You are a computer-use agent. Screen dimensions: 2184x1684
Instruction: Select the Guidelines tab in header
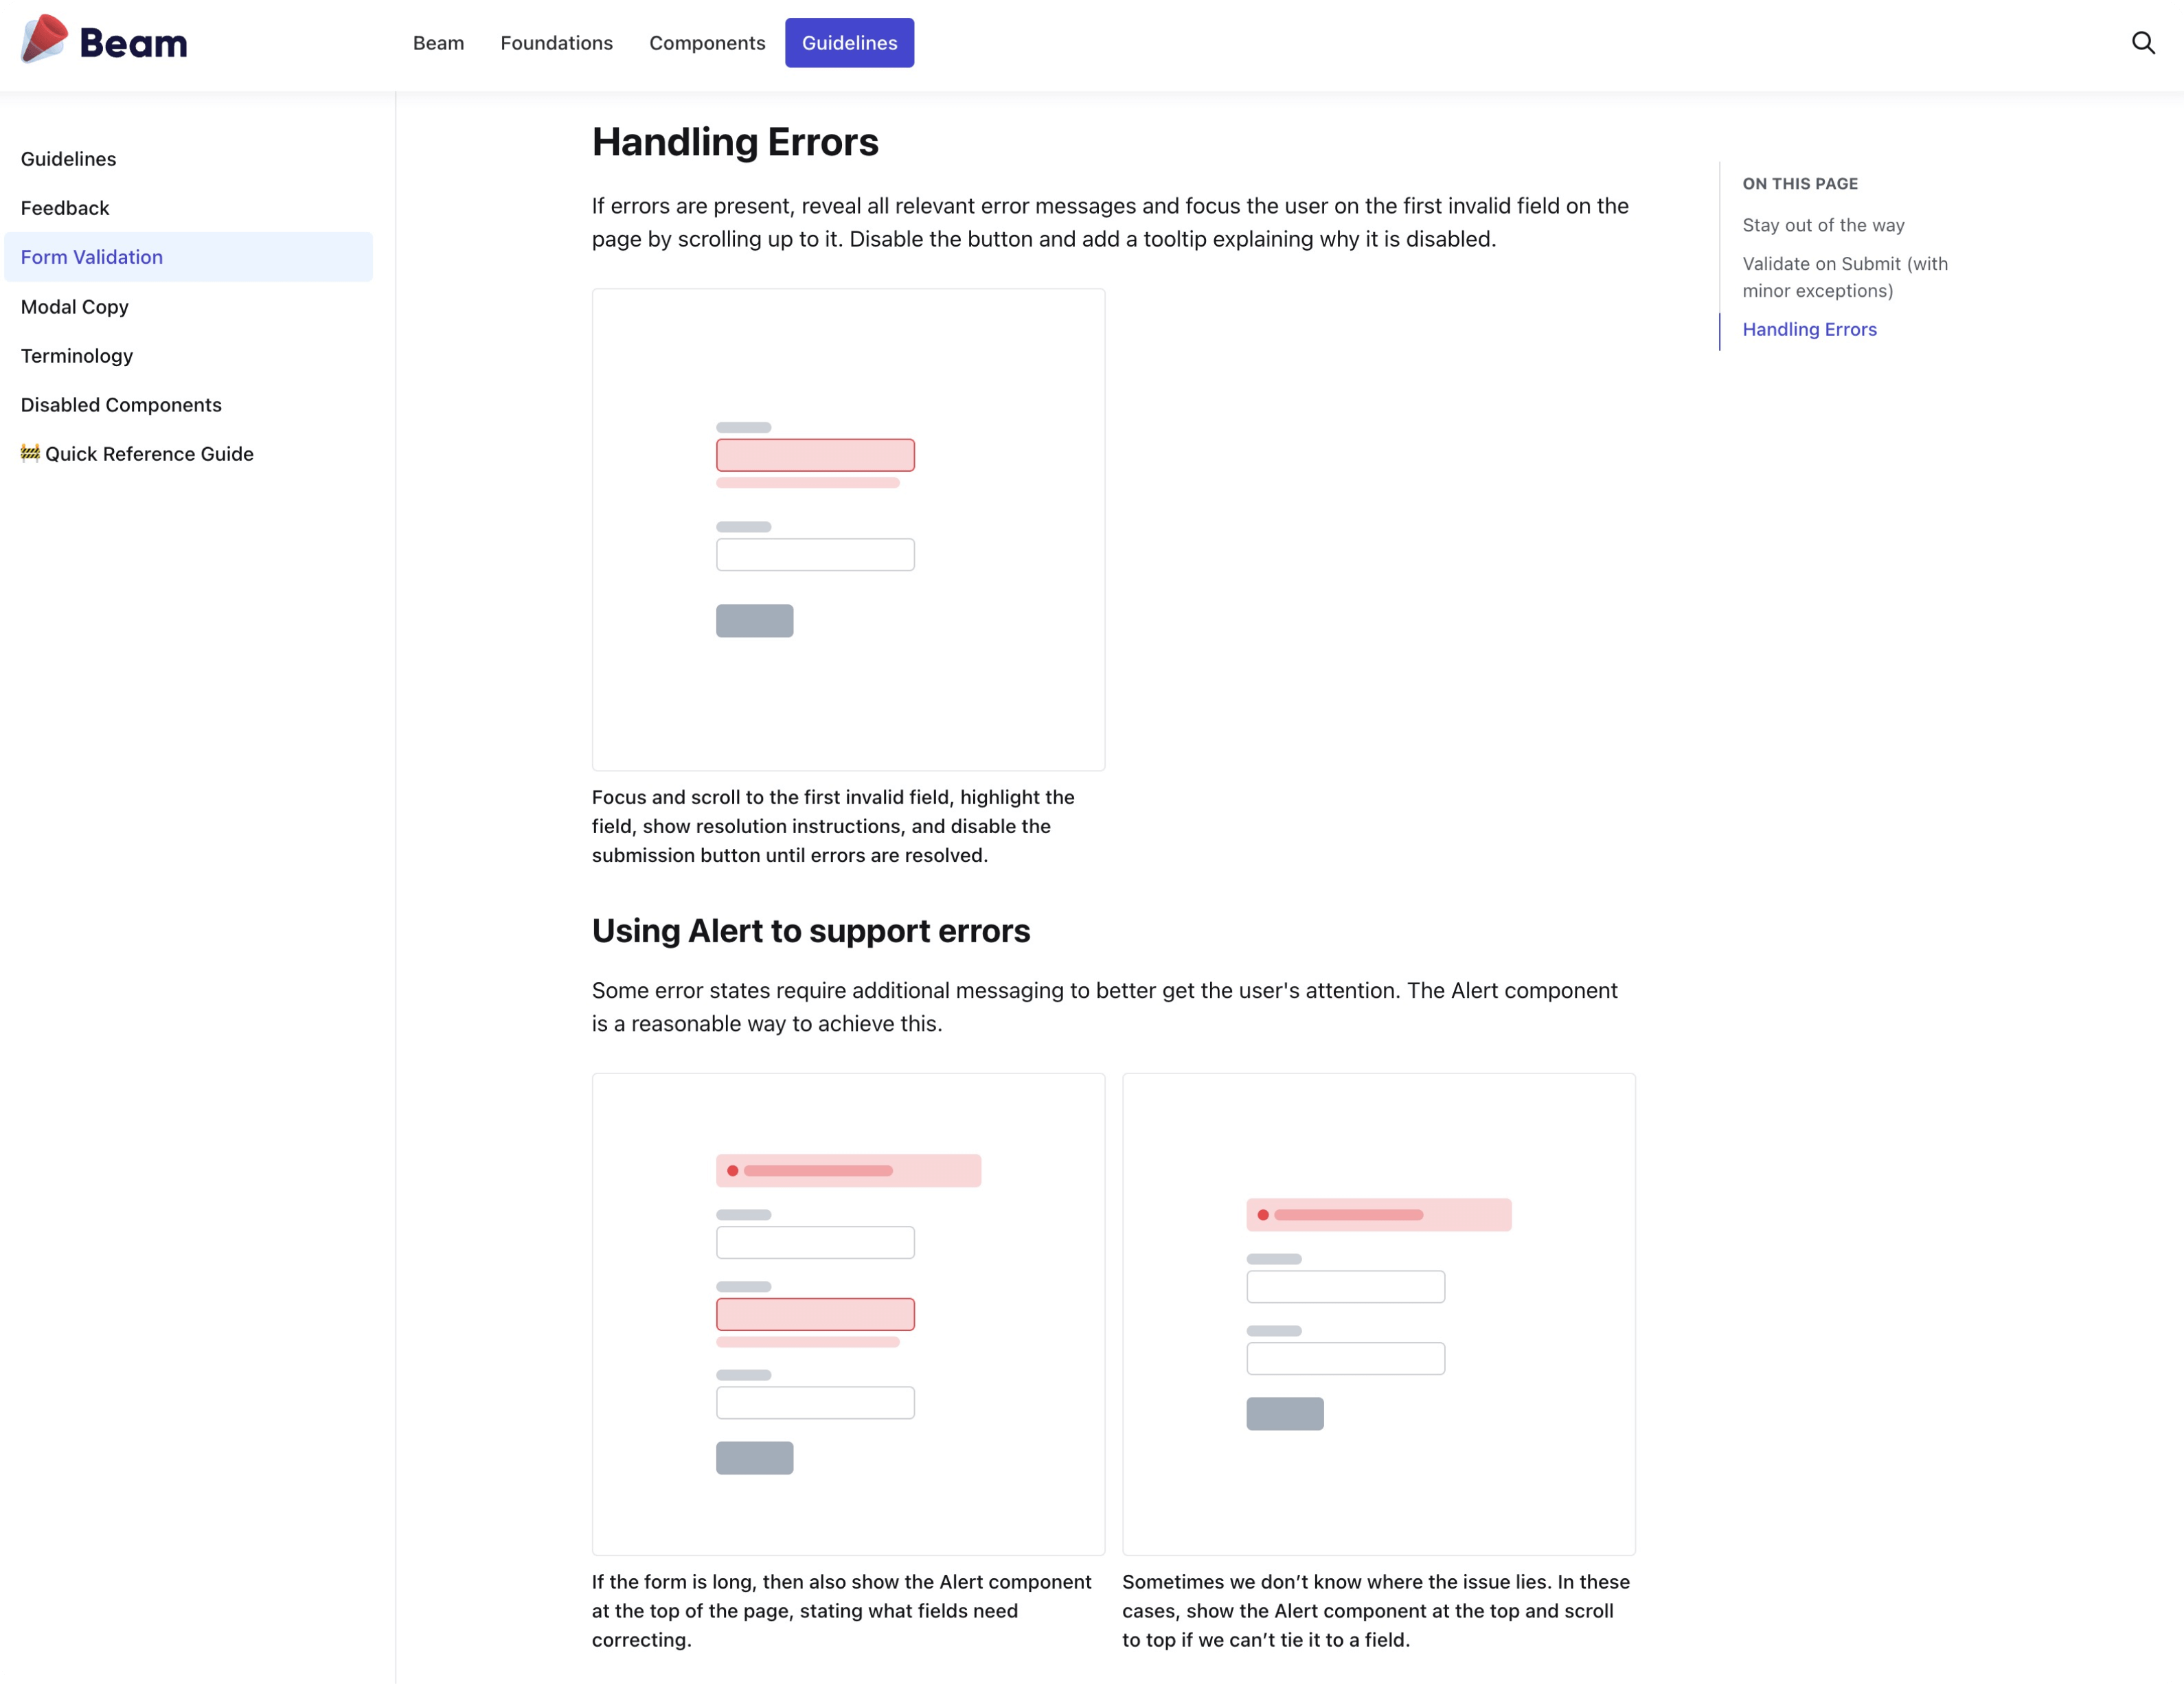[849, 43]
